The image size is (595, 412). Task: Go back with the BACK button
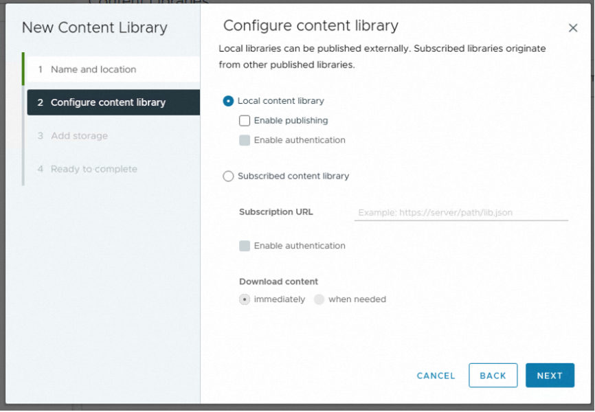pyautogui.click(x=493, y=376)
